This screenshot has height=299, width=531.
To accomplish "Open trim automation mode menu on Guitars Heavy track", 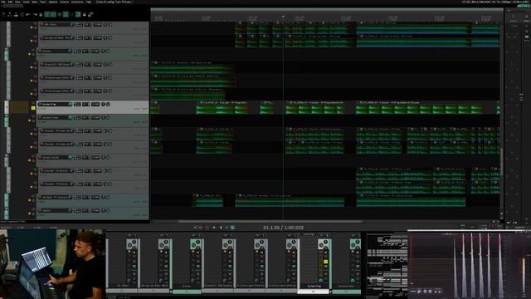I will 95,157.
